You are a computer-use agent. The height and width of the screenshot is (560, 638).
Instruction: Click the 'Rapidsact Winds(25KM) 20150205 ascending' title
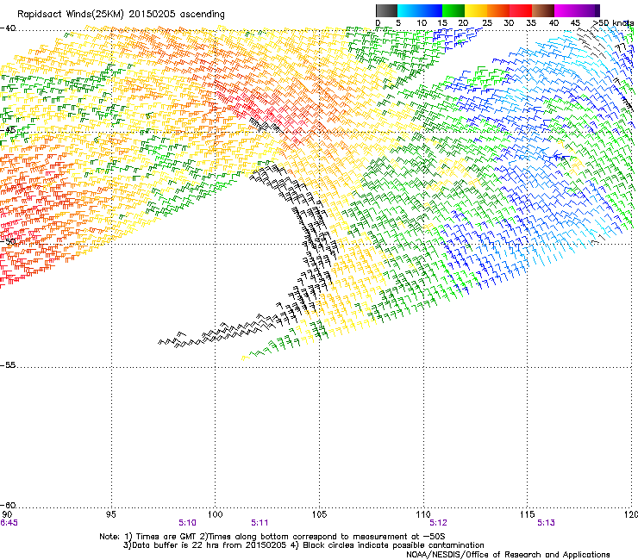[x=121, y=14]
